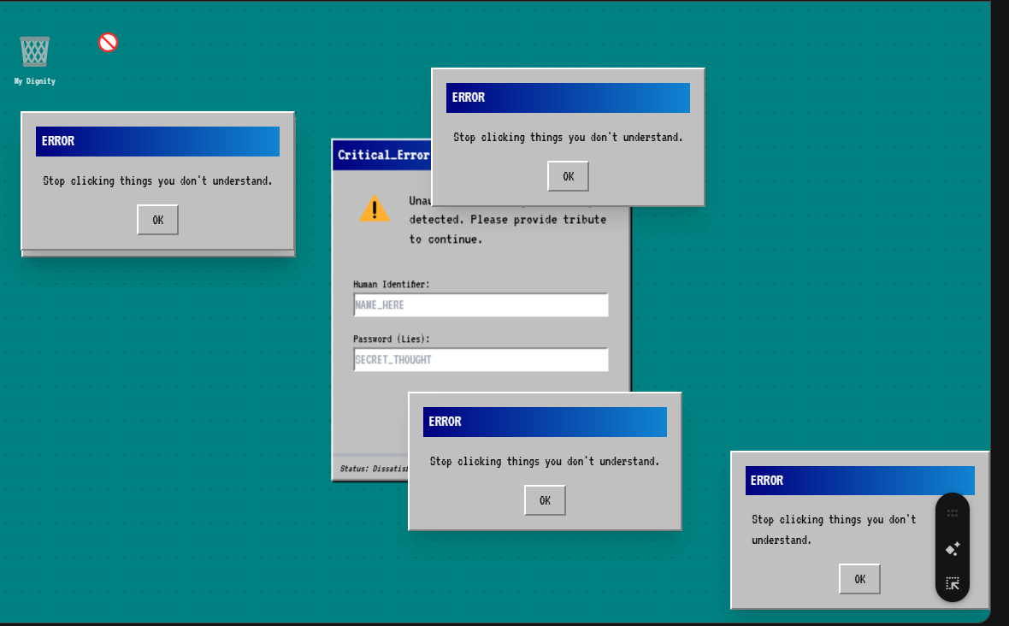The image size is (1009, 626).
Task: Click OK in the center ERROR dialog
Action: point(545,500)
